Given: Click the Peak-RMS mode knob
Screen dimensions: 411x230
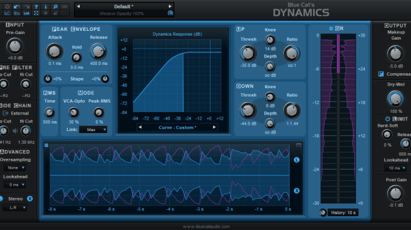Looking at the screenshot, I should point(99,113).
